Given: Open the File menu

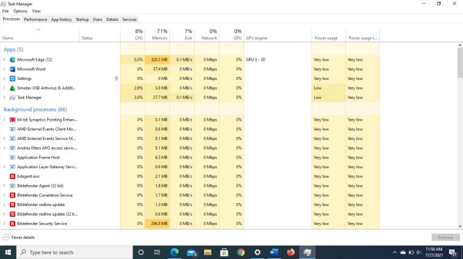Looking at the screenshot, I should (5, 11).
